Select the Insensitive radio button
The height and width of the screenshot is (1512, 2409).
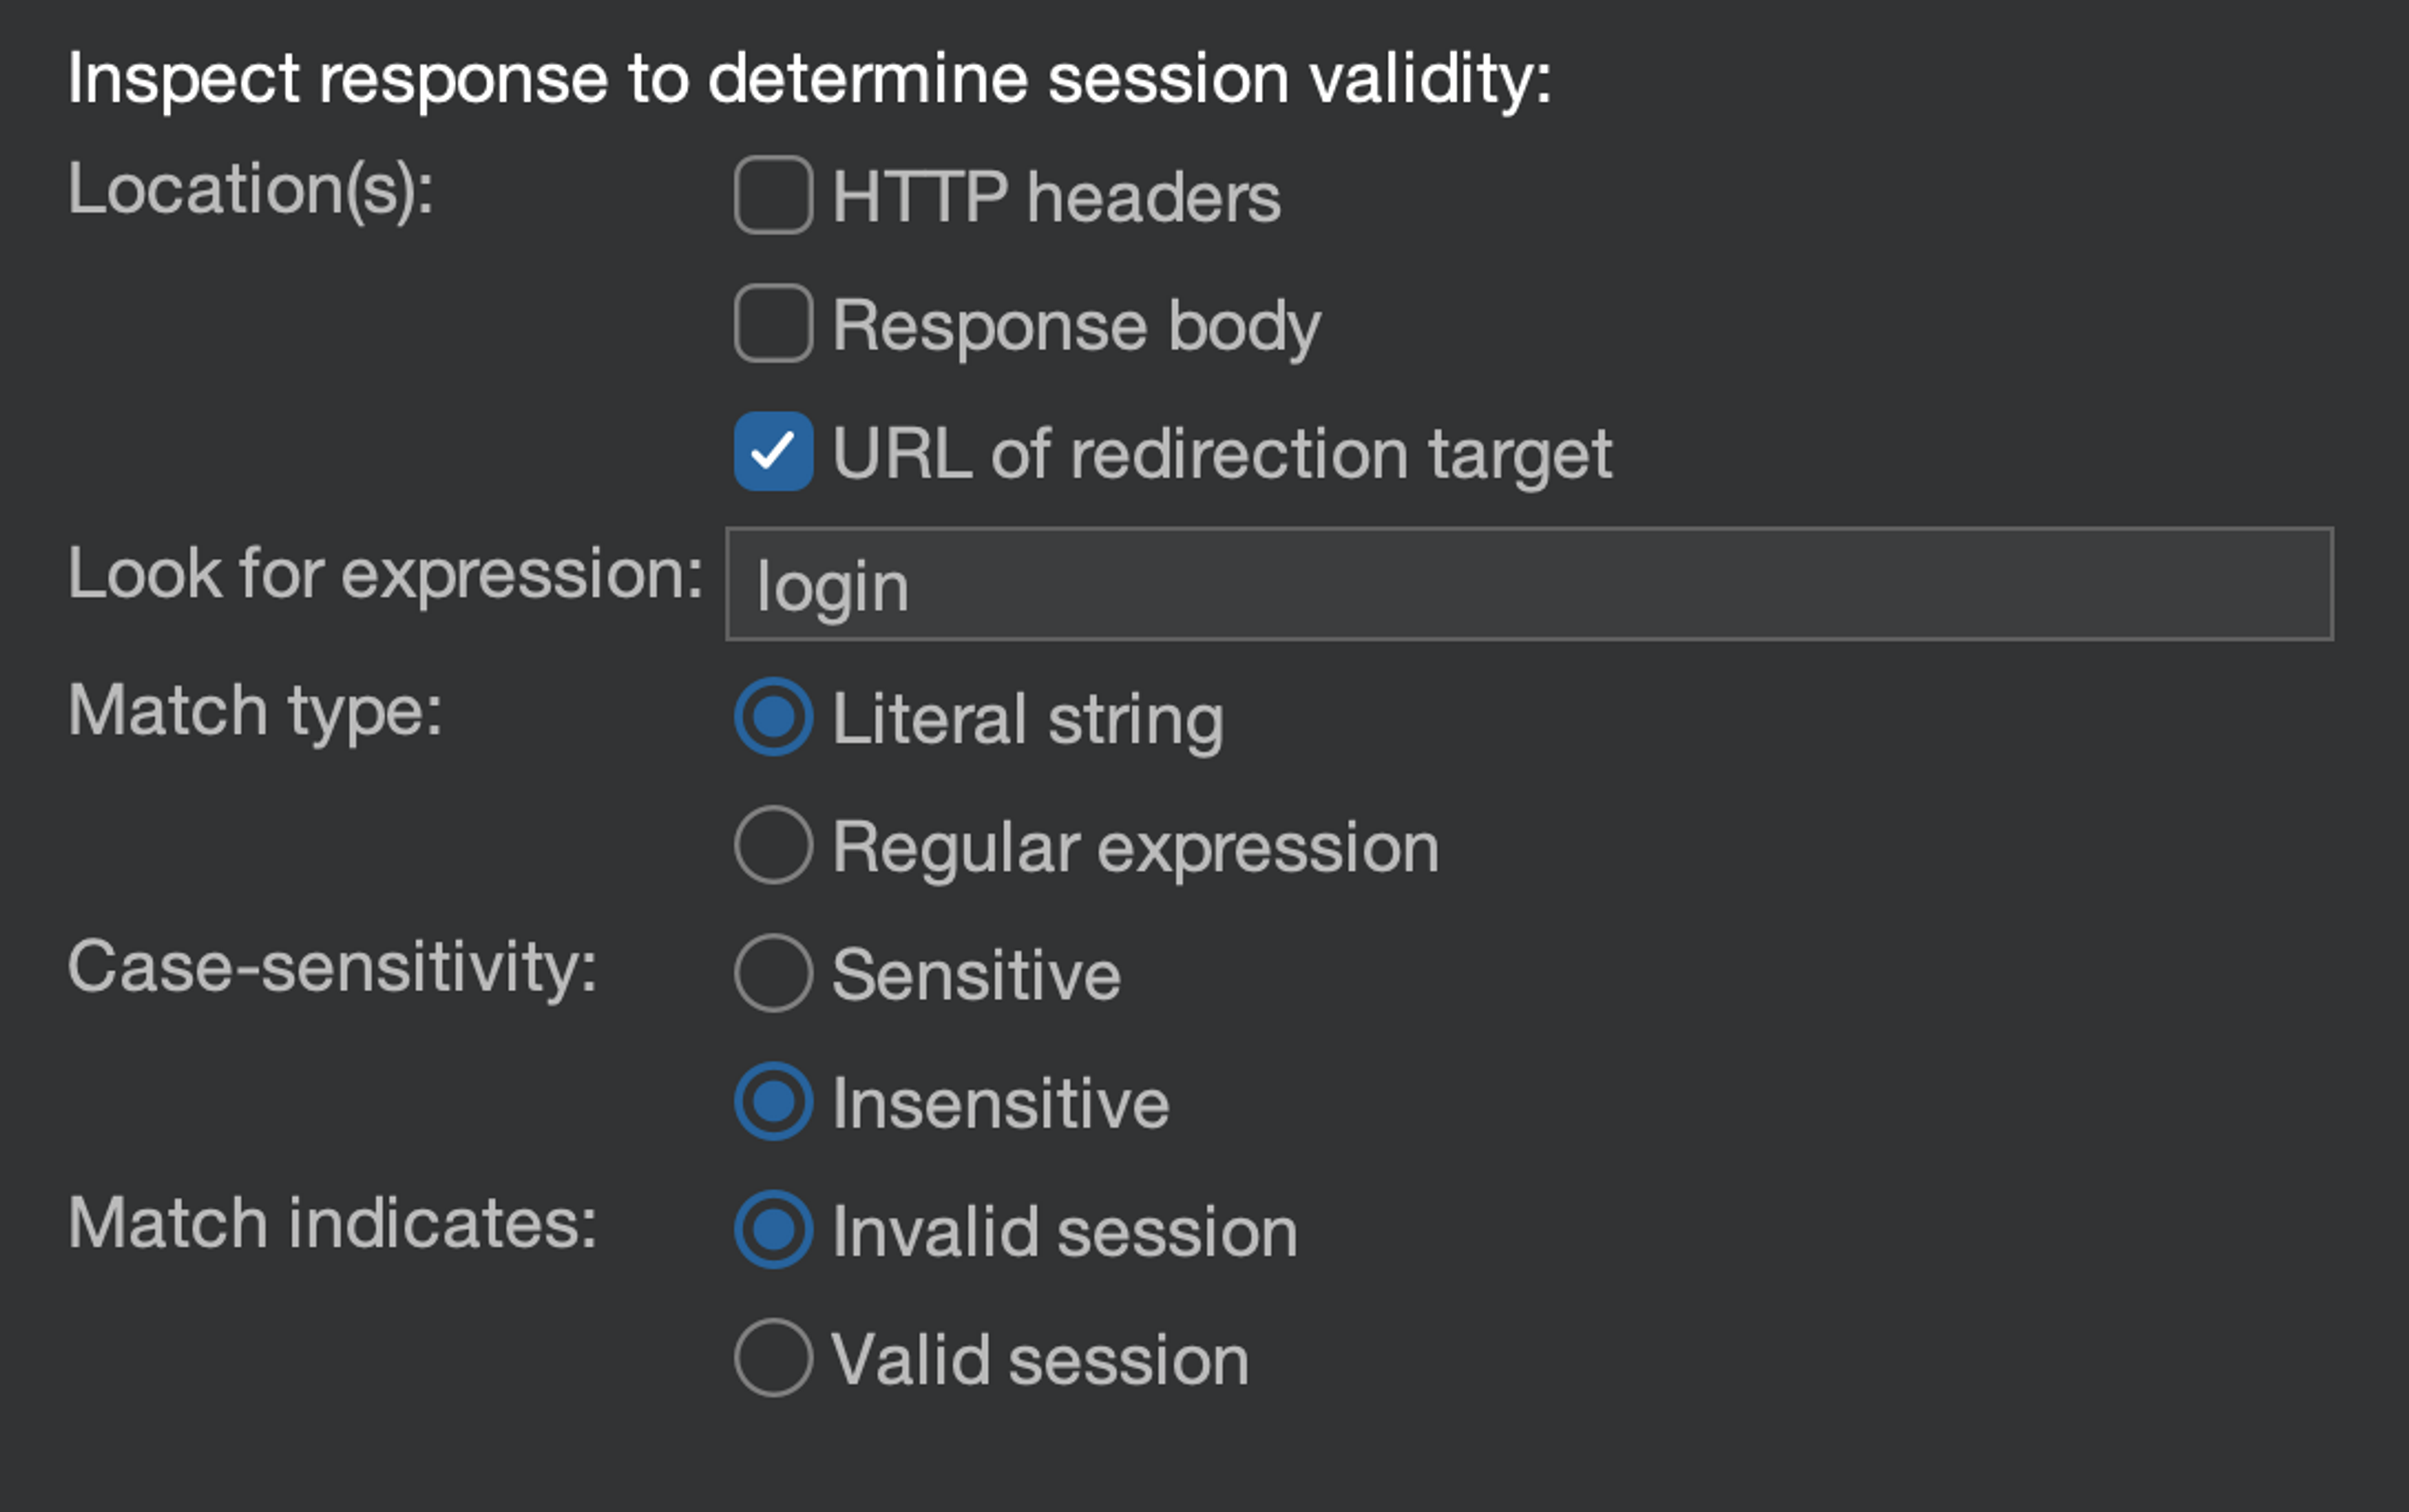click(773, 1101)
